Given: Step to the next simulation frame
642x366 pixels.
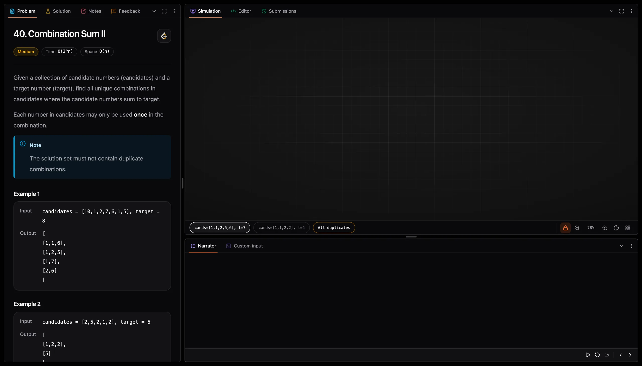Looking at the screenshot, I should 630,355.
